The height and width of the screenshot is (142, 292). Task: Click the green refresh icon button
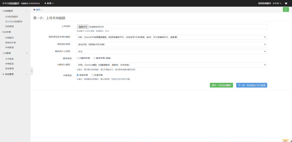tap(286, 10)
